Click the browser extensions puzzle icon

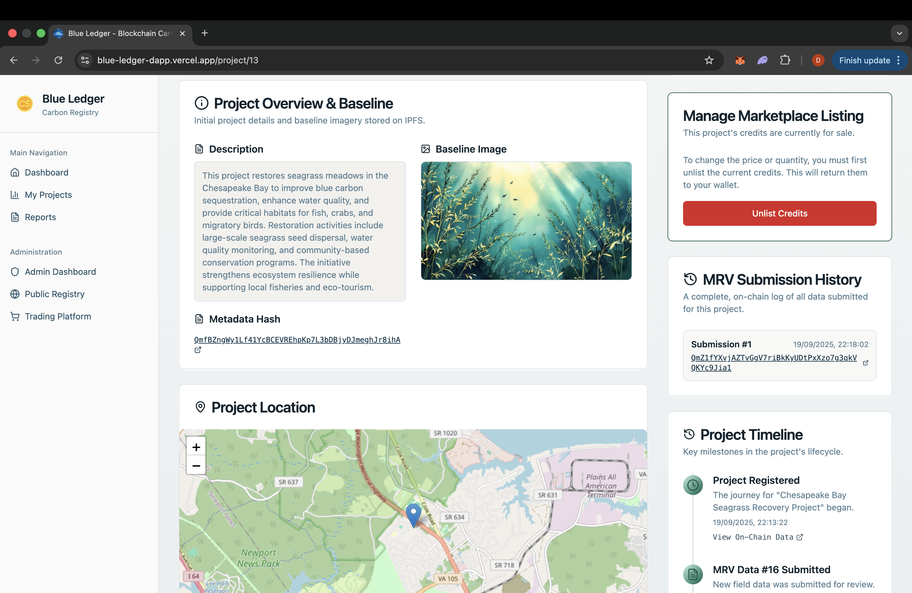(785, 60)
